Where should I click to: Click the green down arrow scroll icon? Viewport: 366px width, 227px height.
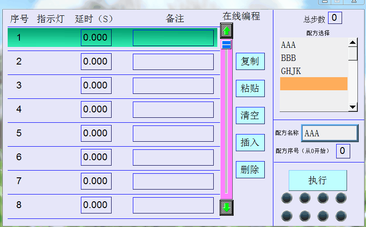coord(226,207)
